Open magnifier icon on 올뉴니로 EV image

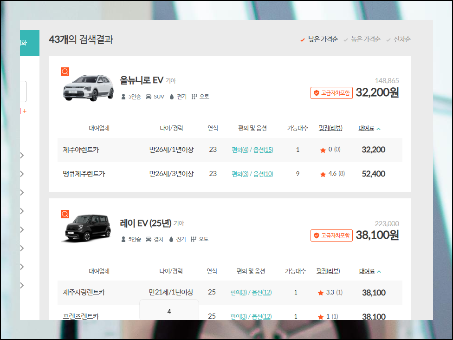point(65,72)
